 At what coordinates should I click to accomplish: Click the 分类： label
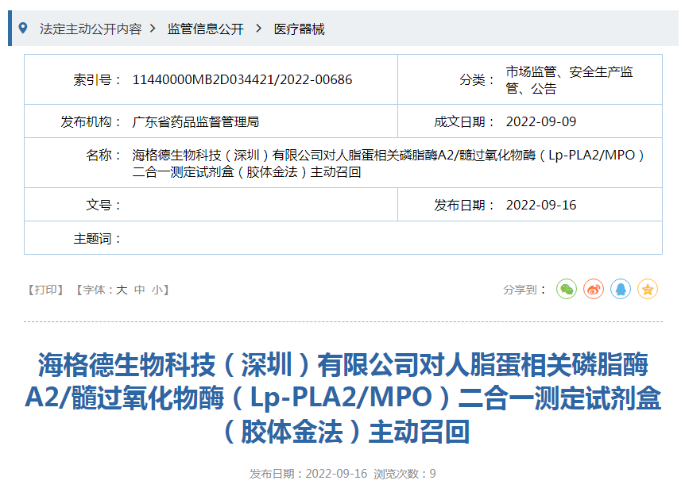click(477, 80)
